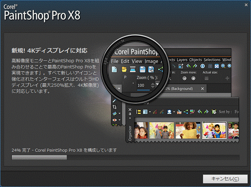251x187 pixels.
Task: Click the Zoom percentage spinner arrows
Action: click(x=153, y=85)
